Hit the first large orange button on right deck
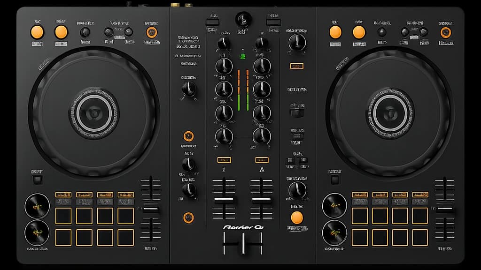 pyautogui.click(x=335, y=32)
